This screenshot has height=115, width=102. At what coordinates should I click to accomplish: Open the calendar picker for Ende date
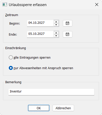[x=68, y=34]
